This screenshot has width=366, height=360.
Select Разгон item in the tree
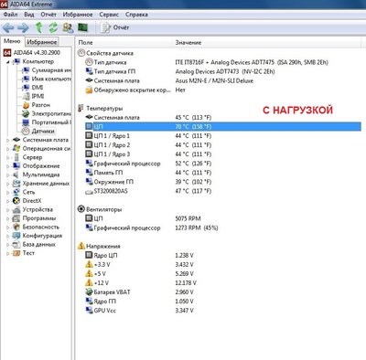pyautogui.click(x=40, y=105)
